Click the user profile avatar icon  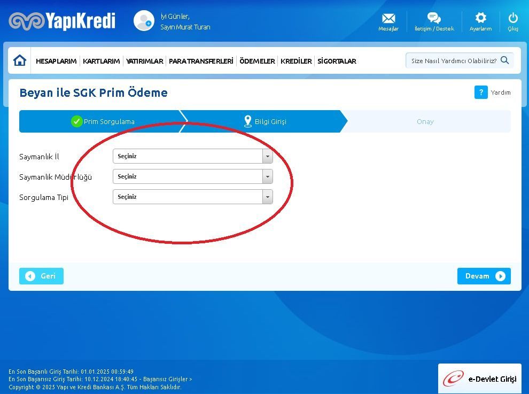144,21
